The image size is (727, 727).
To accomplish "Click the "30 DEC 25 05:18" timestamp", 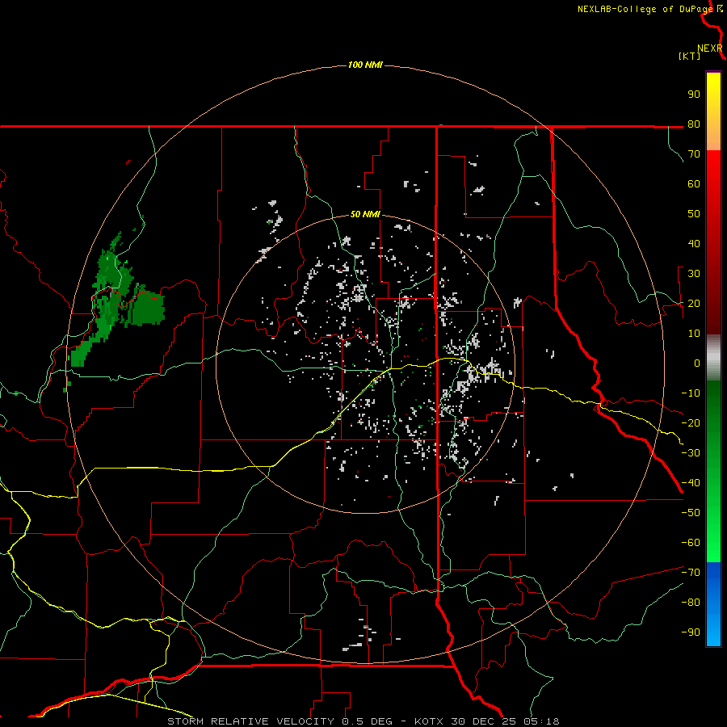I will (x=505, y=721).
